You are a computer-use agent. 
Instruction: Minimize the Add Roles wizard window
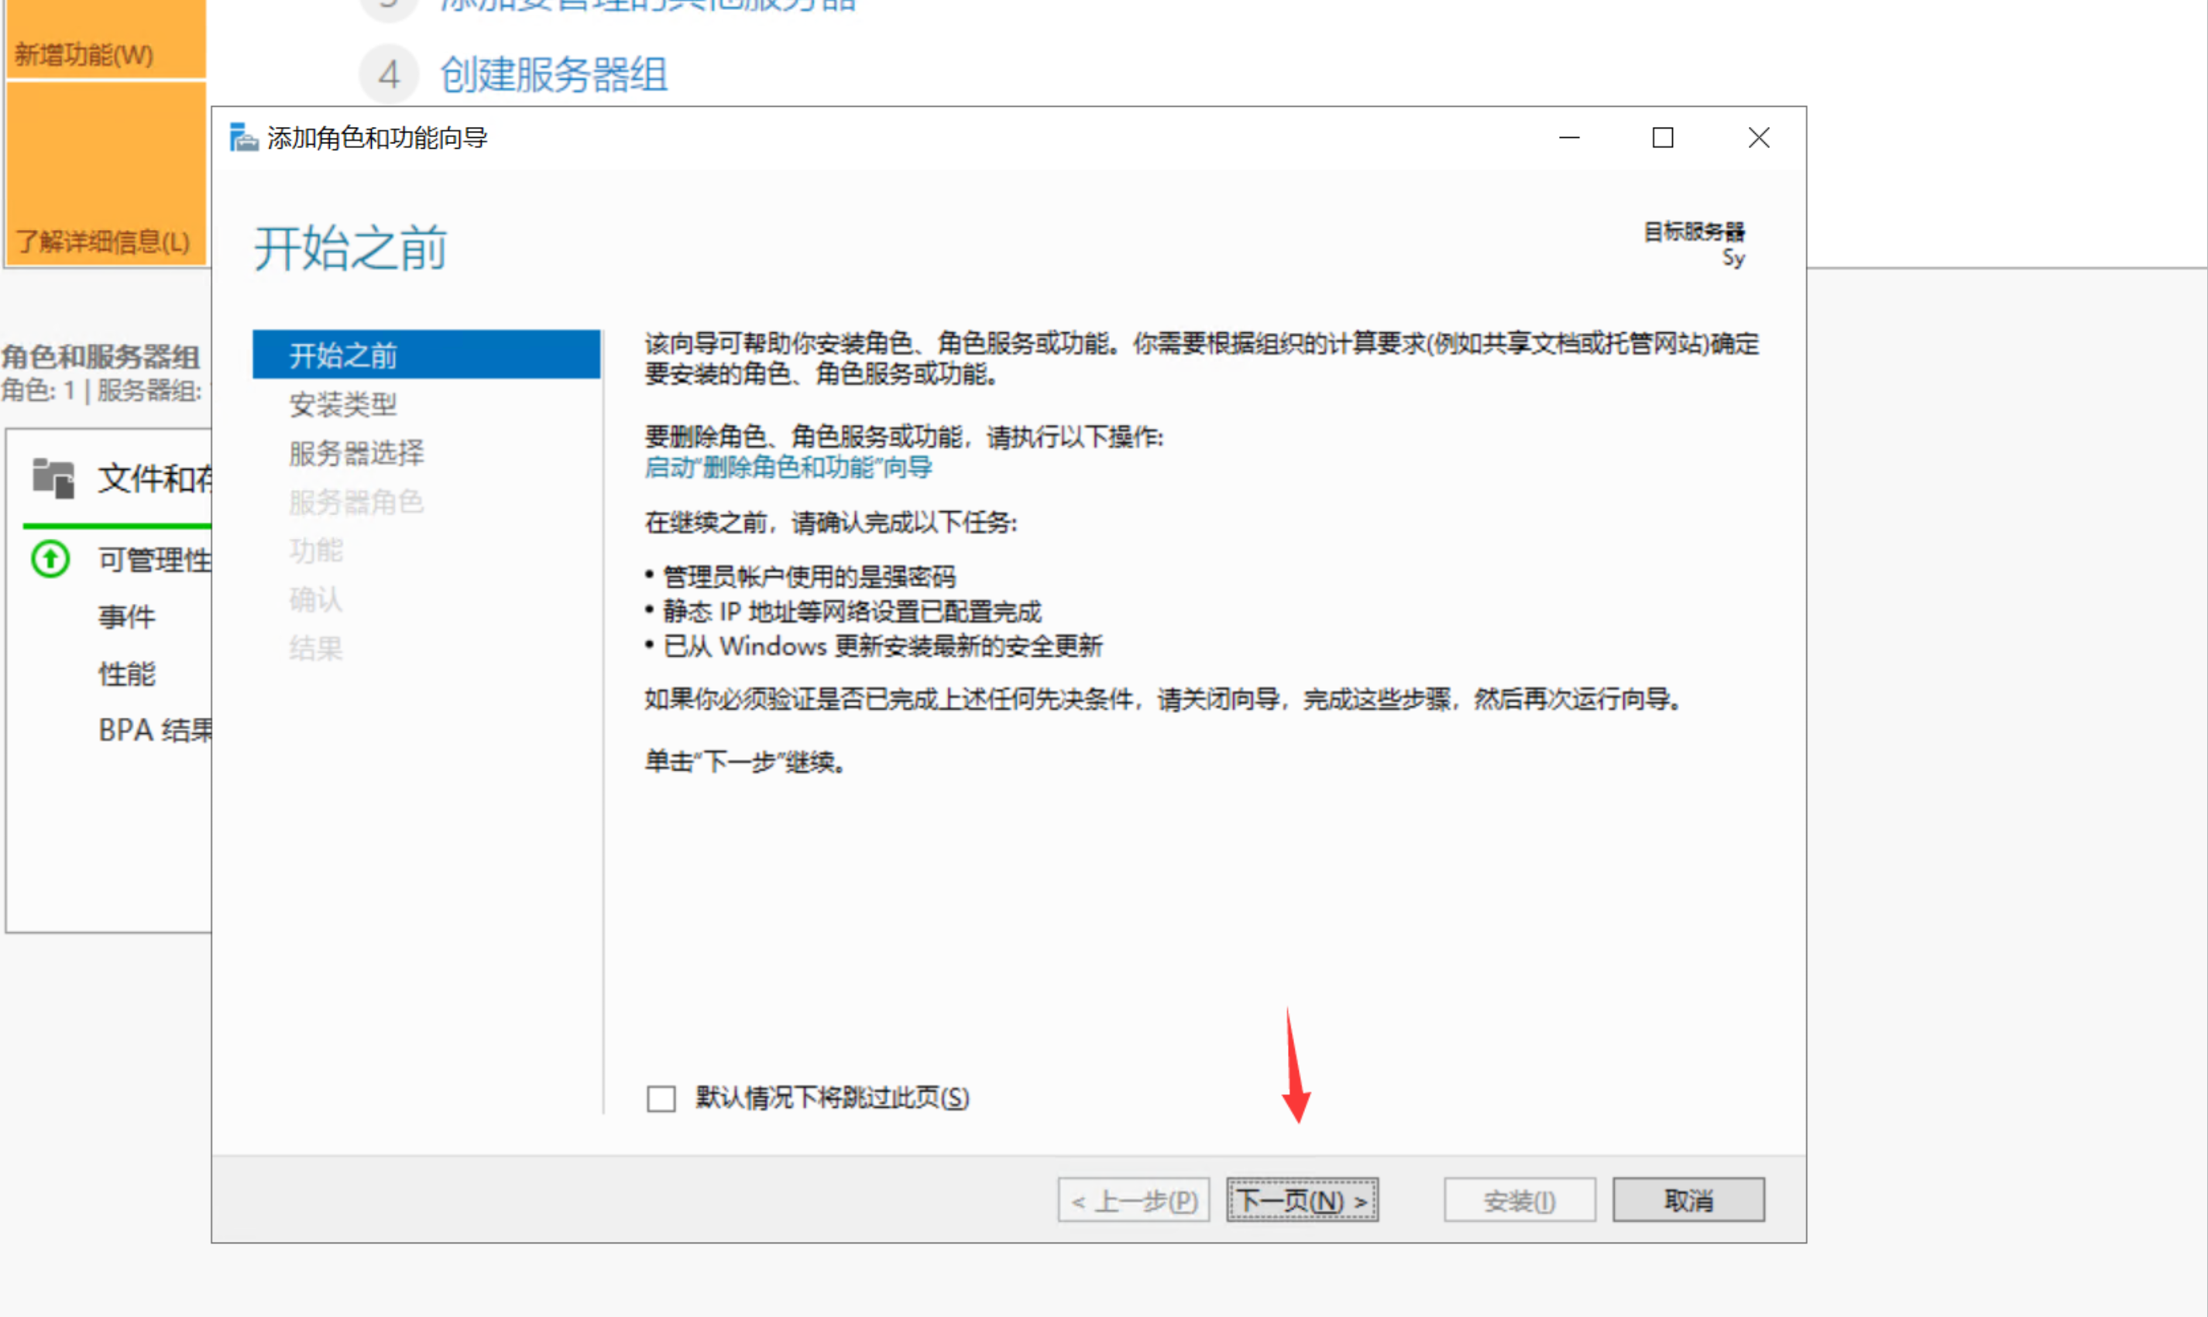point(1569,138)
